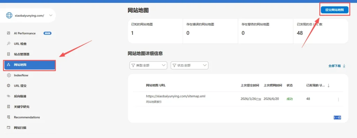Open the three-dot menu for sitemap.xml

point(338,100)
